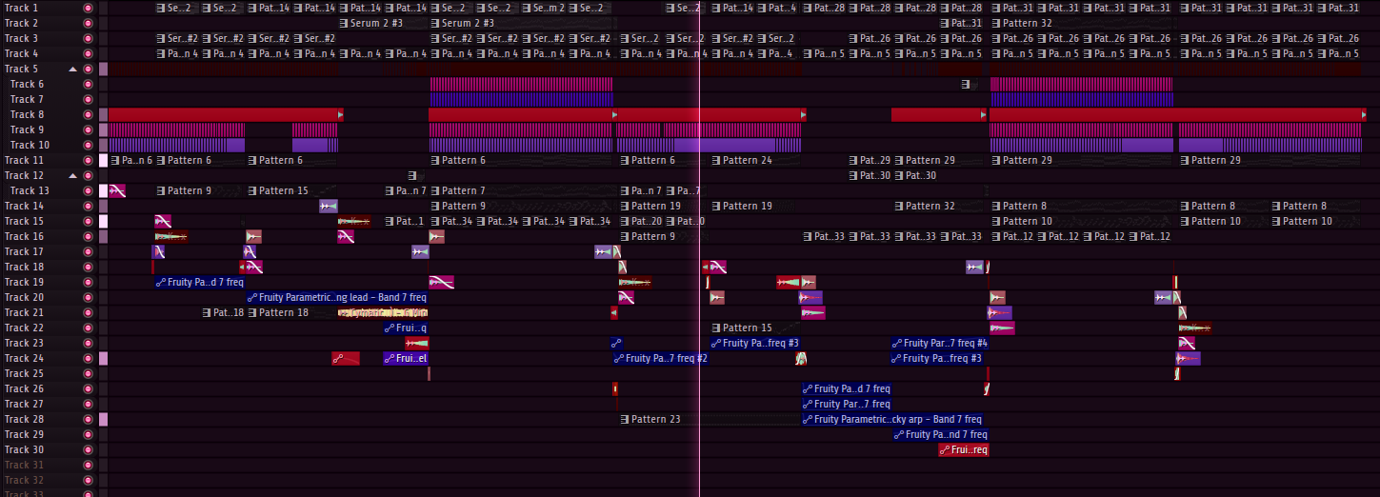Click the automation icon on Track 28 arp clip

pyautogui.click(x=808, y=419)
